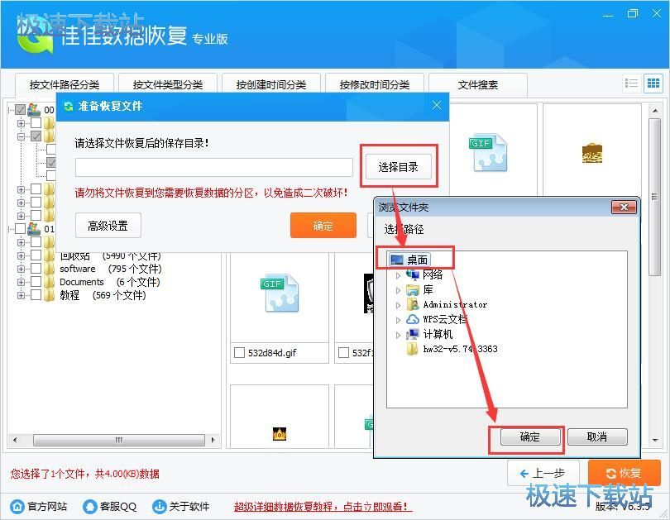Expand the software folder node
The height and width of the screenshot is (520, 670).
point(21,269)
